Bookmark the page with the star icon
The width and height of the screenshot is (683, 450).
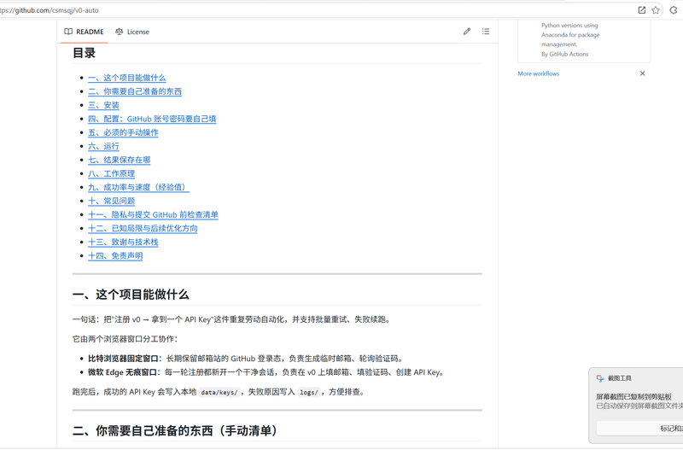pyautogui.click(x=656, y=10)
